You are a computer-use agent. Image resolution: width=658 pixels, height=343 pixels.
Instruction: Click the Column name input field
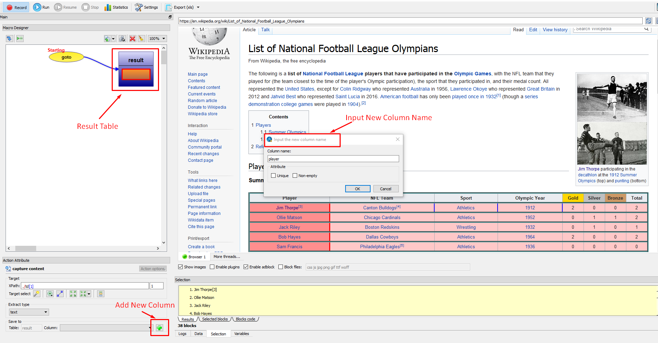pyautogui.click(x=333, y=159)
